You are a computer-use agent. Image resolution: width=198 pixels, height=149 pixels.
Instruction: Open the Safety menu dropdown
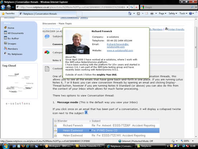point(173,13)
